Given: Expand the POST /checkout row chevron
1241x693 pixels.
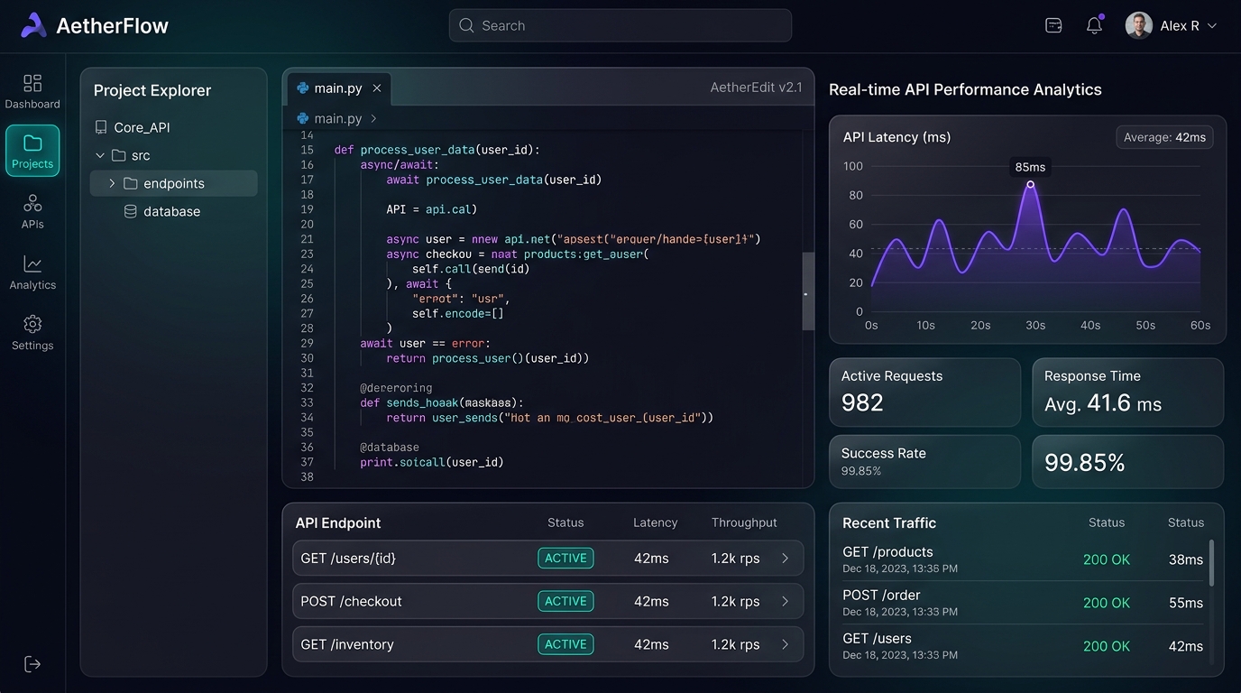Looking at the screenshot, I should (x=785, y=601).
